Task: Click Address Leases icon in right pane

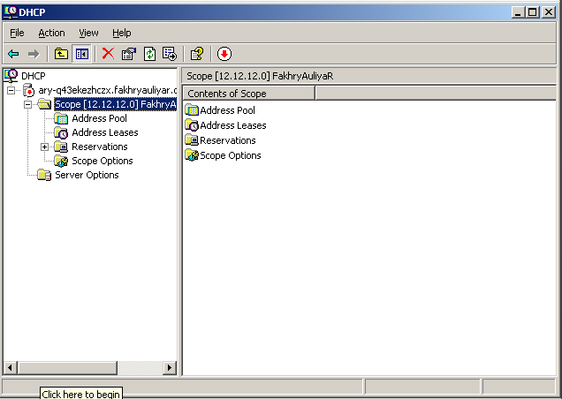Action: click(x=192, y=125)
